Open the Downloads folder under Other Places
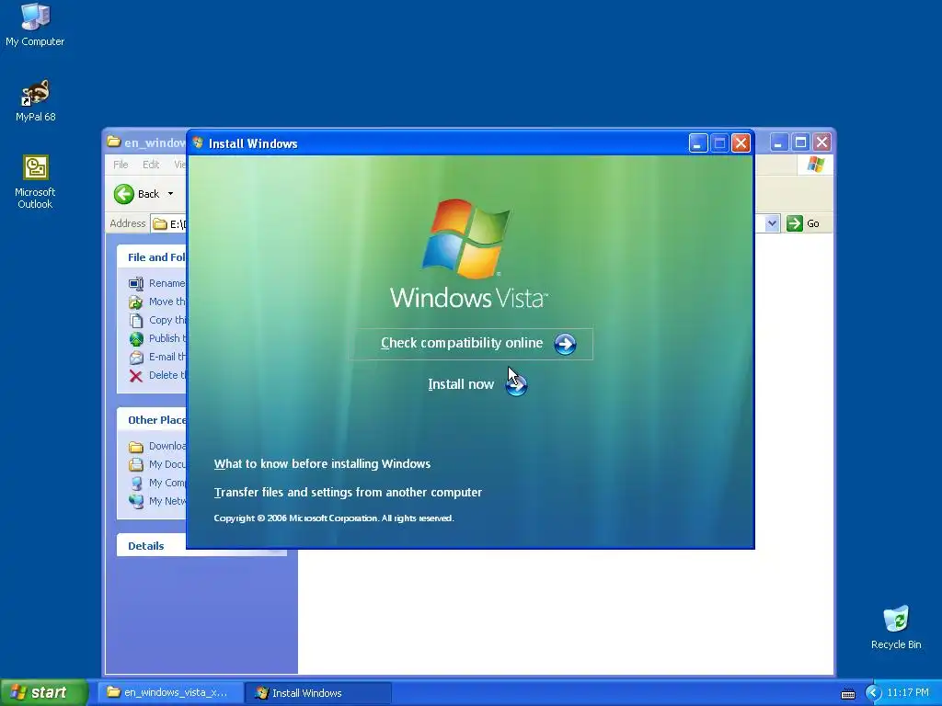The height and width of the screenshot is (706, 942). [156, 446]
